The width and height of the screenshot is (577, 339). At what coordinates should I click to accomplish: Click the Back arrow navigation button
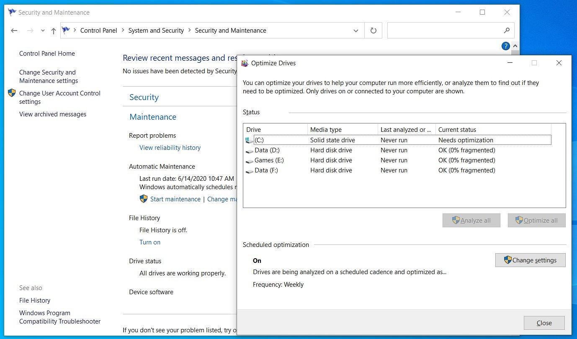pos(14,31)
